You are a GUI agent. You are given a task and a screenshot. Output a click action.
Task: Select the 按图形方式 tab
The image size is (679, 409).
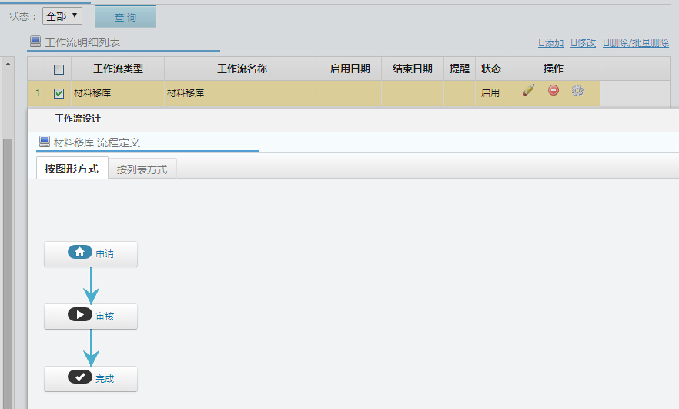(x=72, y=169)
